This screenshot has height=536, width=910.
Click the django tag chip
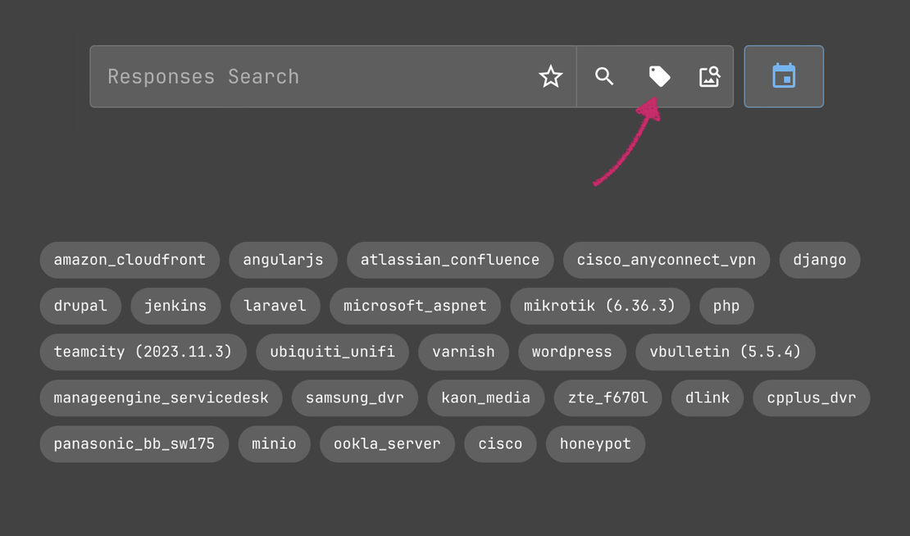pyautogui.click(x=819, y=260)
